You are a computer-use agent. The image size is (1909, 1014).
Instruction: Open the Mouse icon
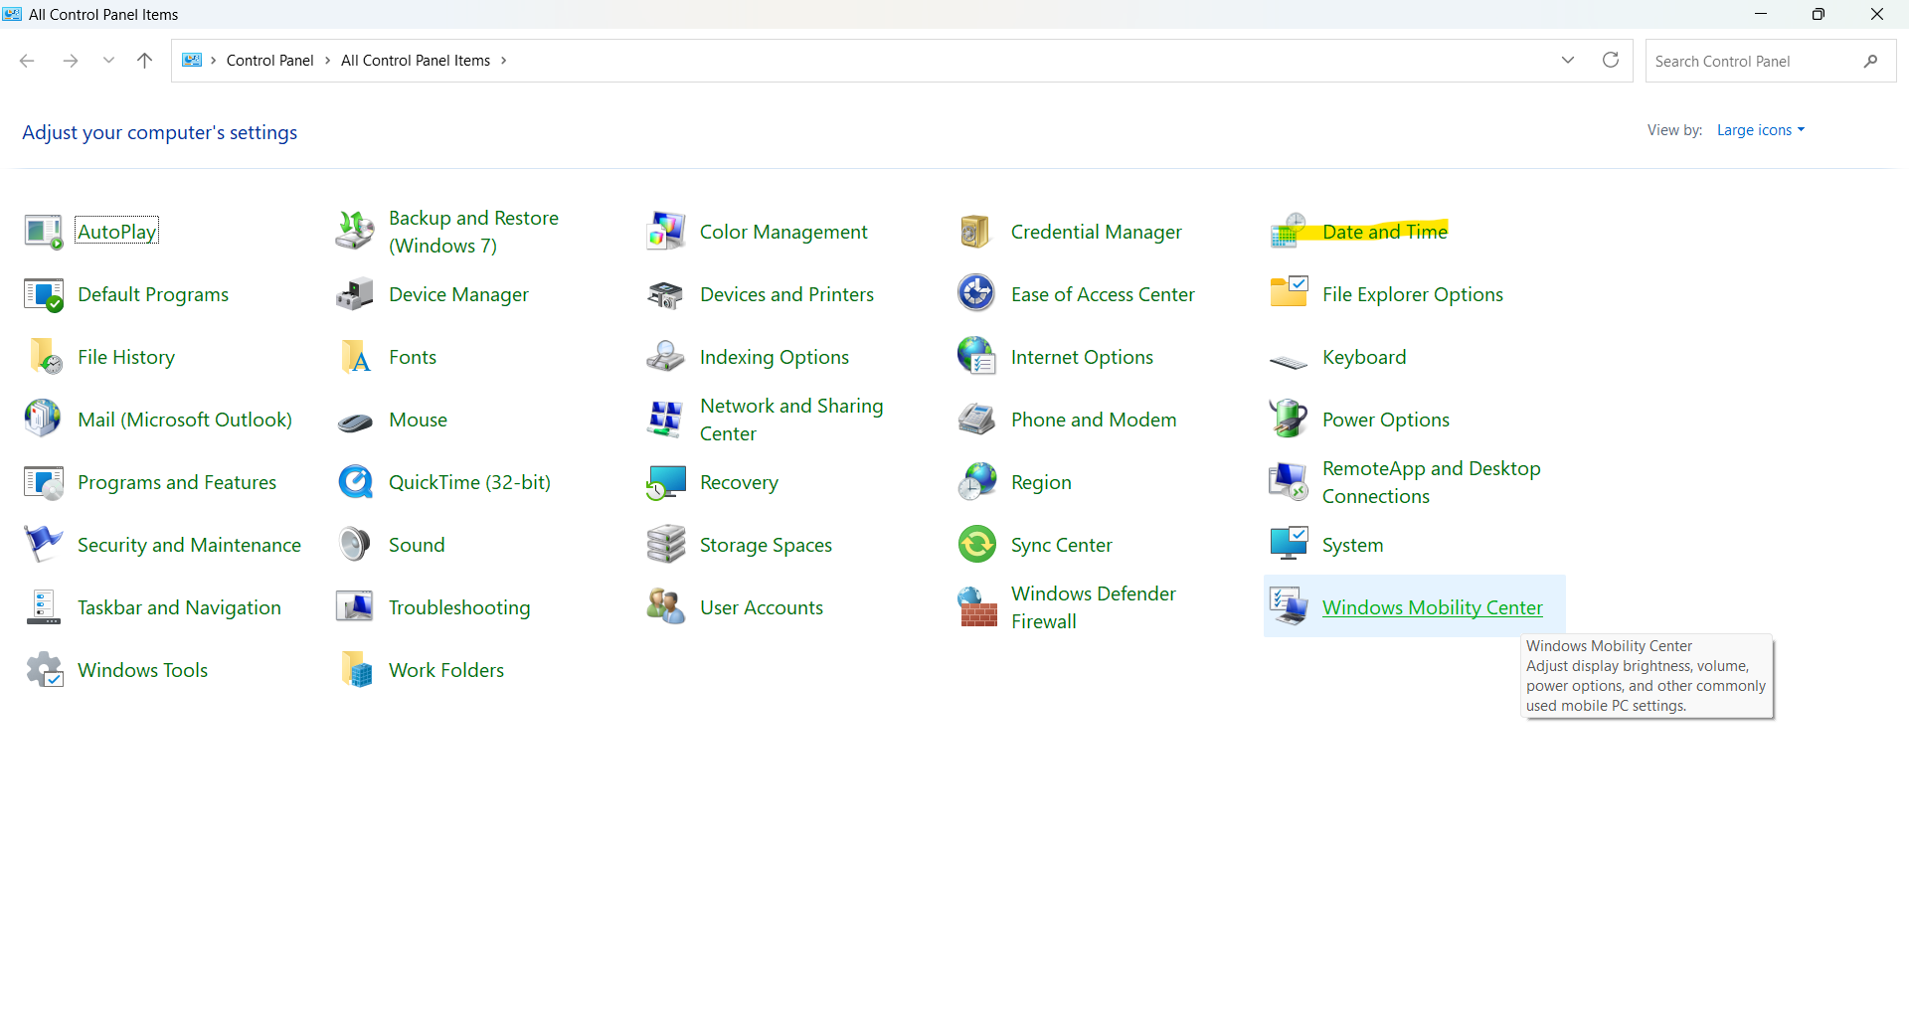[x=355, y=422]
